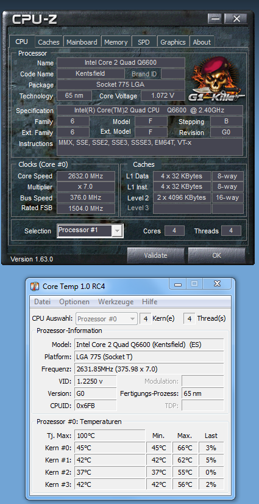Screen dimensions: 259x504
Task: Open the About tab in CPU-Z
Action: (202, 42)
